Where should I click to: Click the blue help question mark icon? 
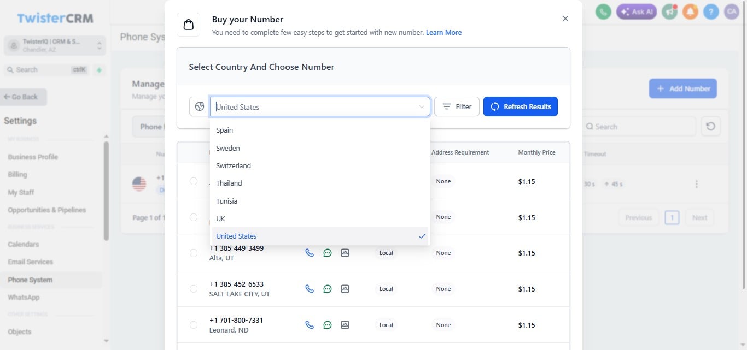pyautogui.click(x=711, y=11)
